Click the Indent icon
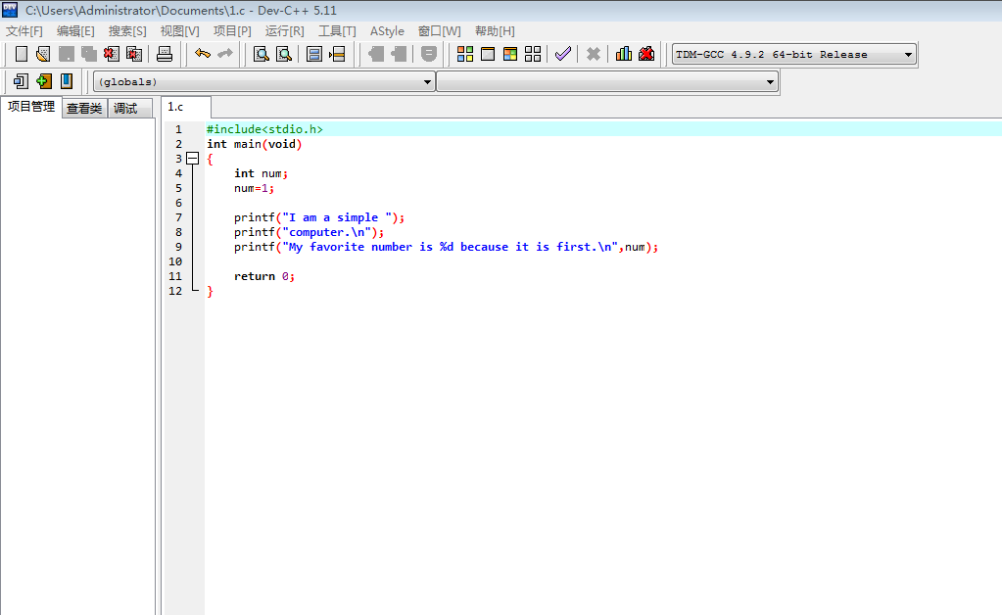 (x=376, y=54)
